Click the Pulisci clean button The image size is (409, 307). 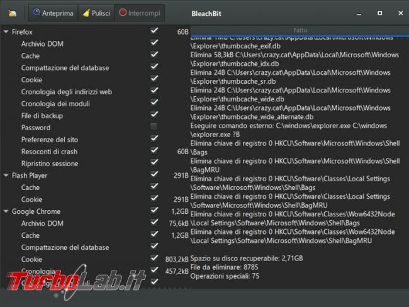96,13
